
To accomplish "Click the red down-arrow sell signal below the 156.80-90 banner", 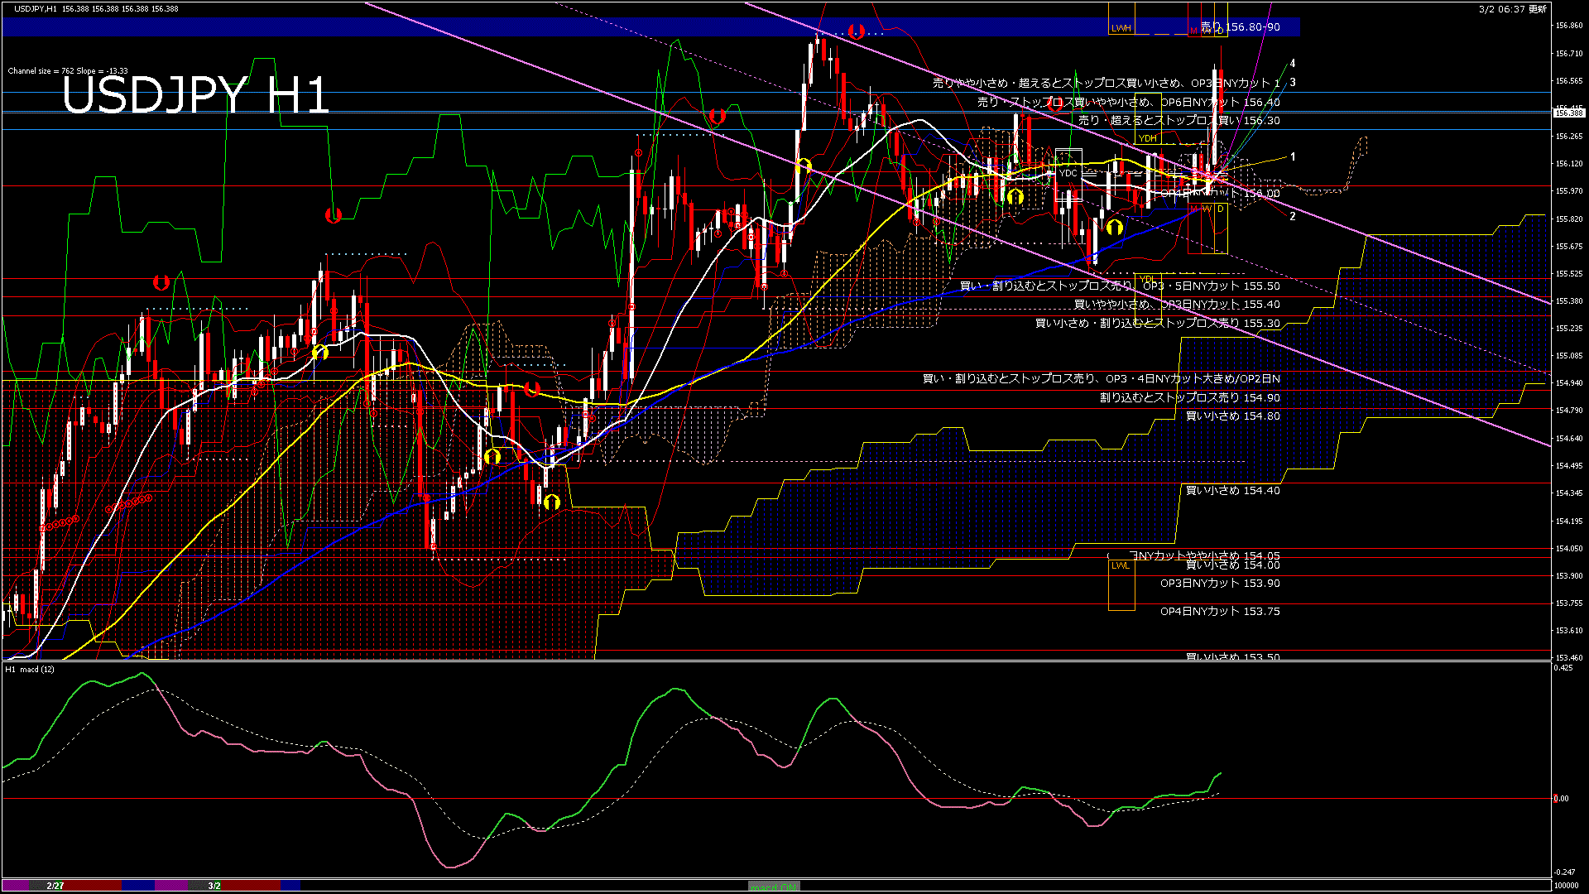I will (856, 31).
